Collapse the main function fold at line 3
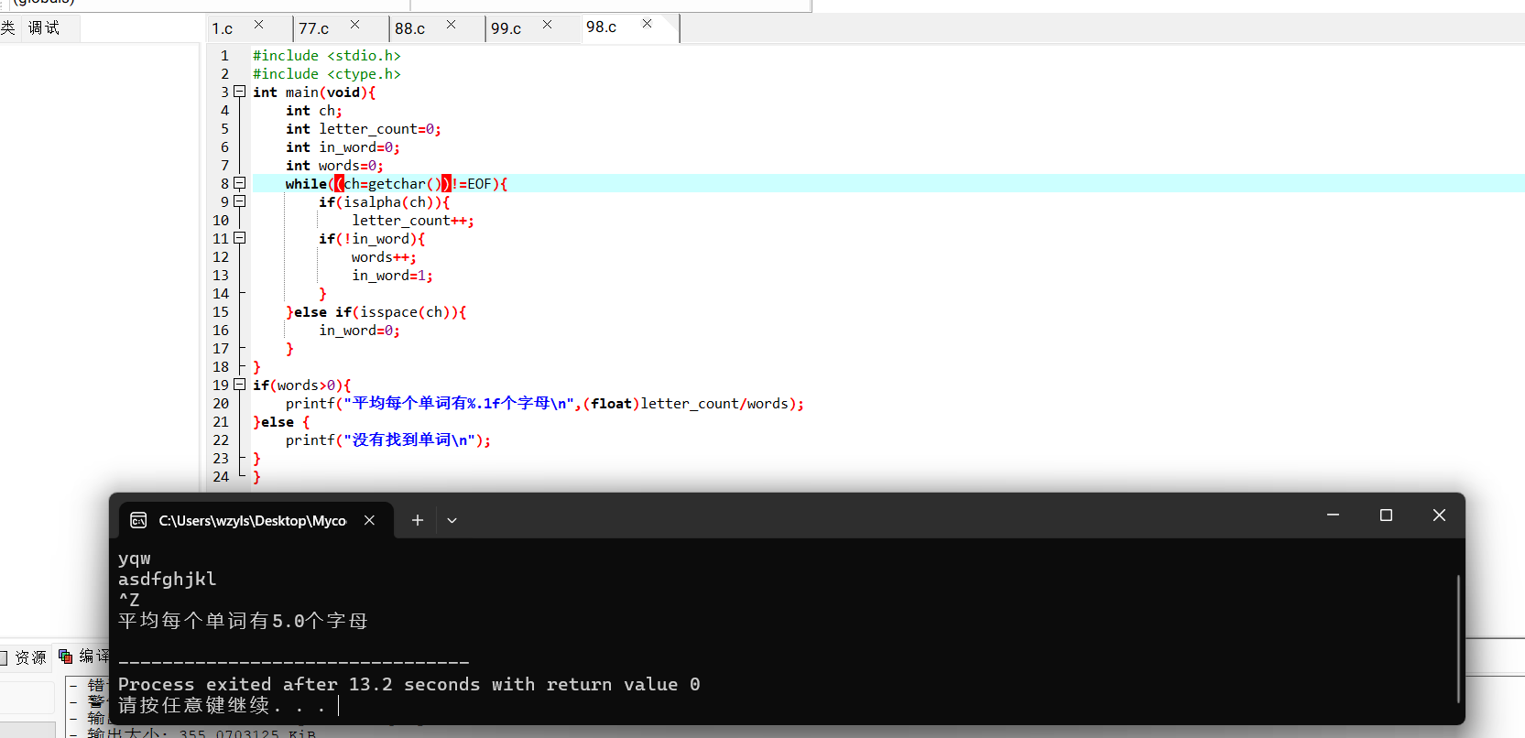 click(x=240, y=92)
